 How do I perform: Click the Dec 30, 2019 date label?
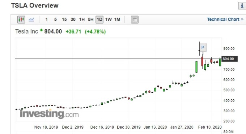click(129, 127)
